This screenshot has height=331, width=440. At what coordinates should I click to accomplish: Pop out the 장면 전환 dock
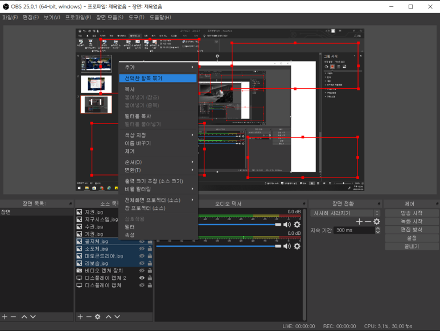point(379,204)
